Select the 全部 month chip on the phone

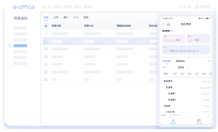pyautogui.click(x=165, y=74)
